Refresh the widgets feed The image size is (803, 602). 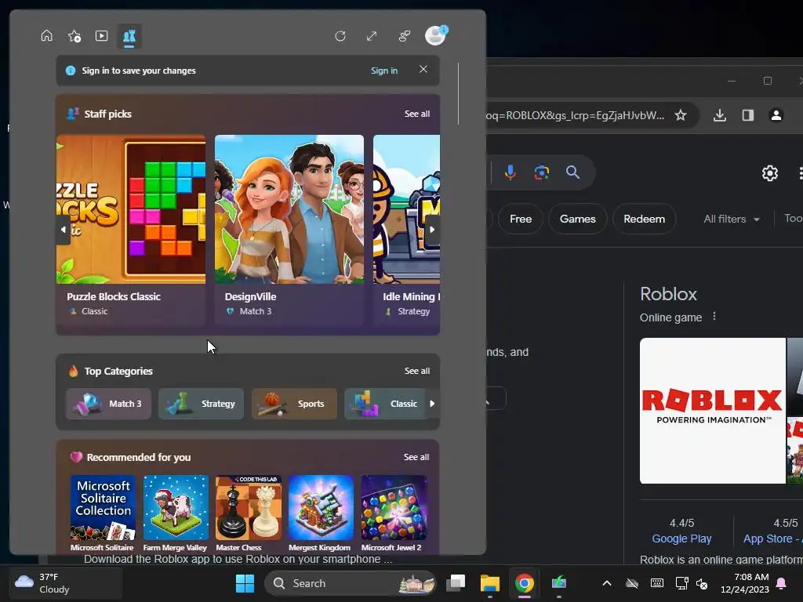[340, 36]
